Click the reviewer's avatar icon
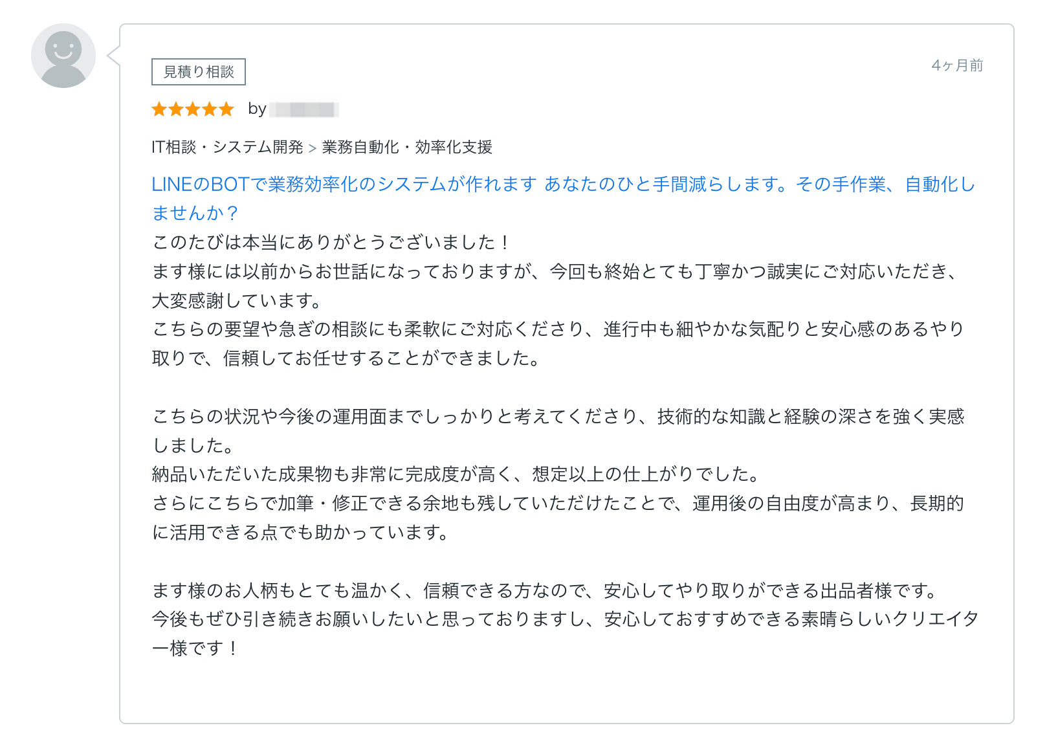 pos(63,54)
